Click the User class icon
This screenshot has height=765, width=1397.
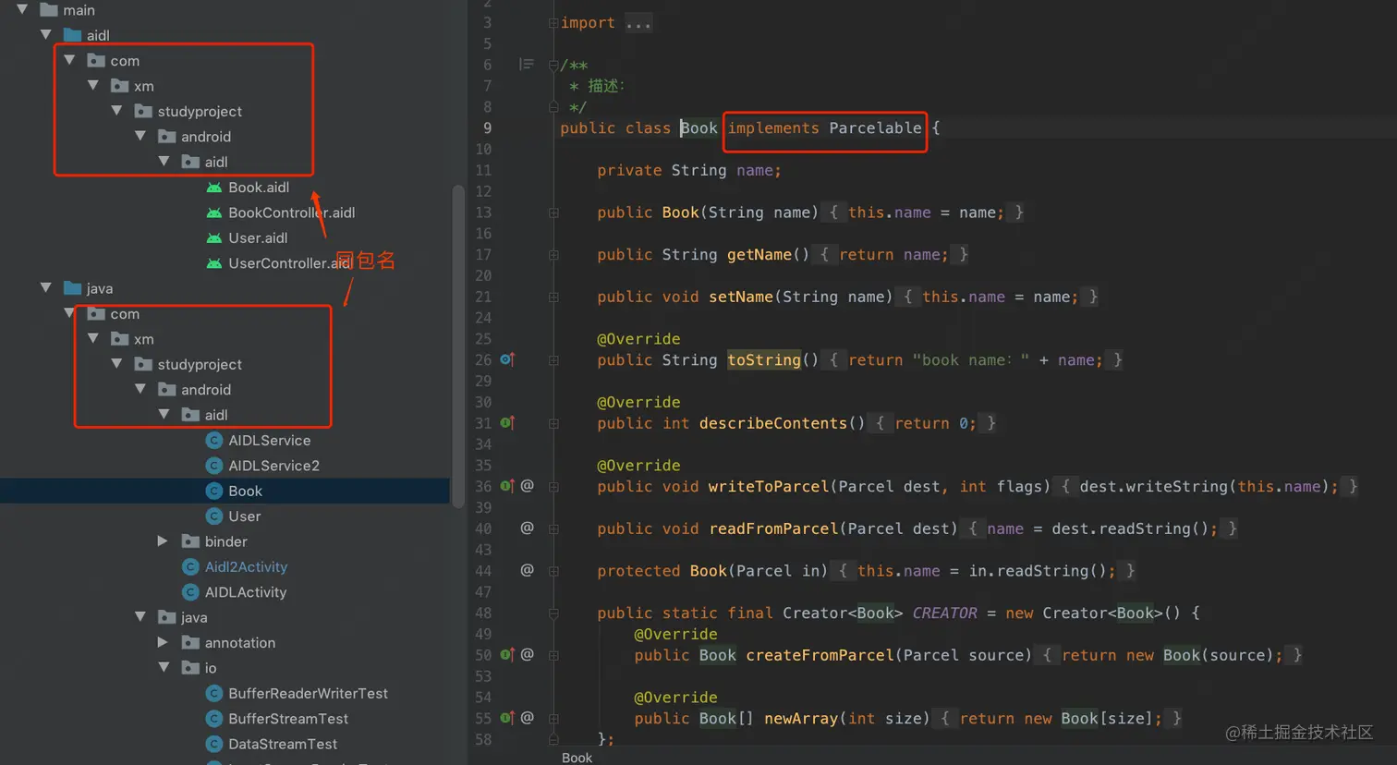click(x=214, y=516)
